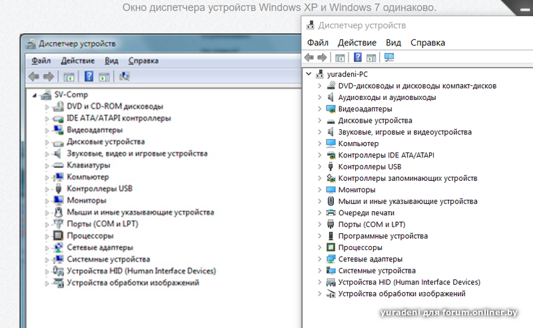This screenshot has width=533, height=328.
Task: Expand Системные устройства in right window
Action: click(x=320, y=271)
